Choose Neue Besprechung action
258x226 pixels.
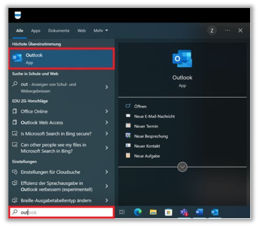151,136
